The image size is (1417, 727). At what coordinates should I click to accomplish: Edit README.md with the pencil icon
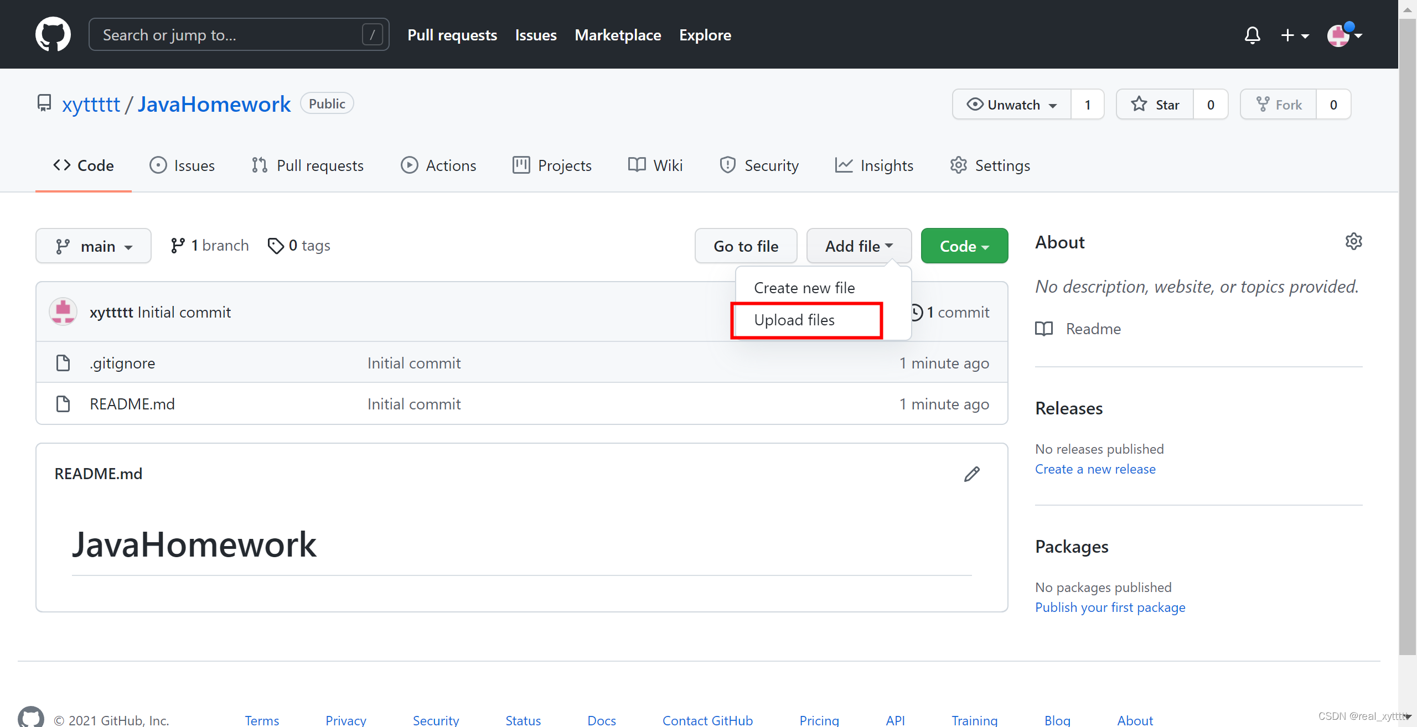point(971,474)
